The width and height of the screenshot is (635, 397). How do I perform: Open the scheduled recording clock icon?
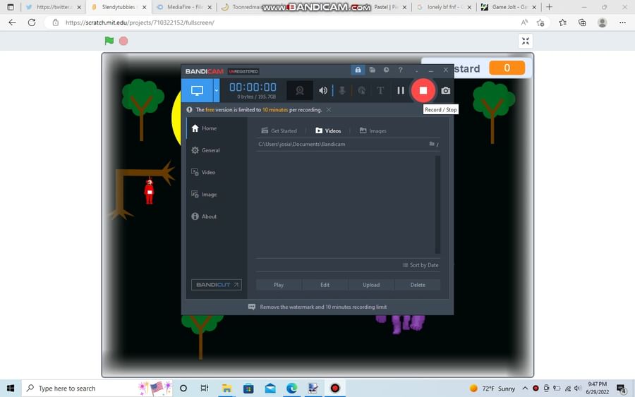click(x=387, y=70)
